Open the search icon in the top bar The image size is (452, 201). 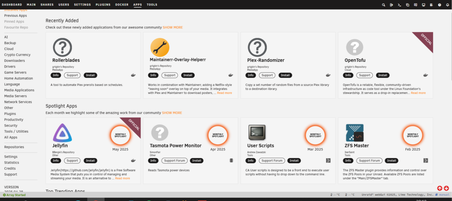pos(383,5)
